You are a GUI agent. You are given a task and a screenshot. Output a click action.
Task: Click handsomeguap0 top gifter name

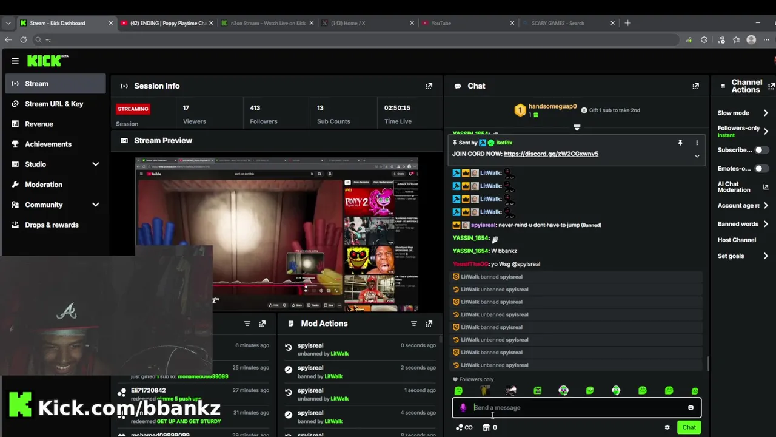coord(552,107)
